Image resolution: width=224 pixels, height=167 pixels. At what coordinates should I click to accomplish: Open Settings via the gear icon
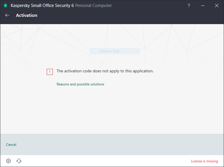8,161
